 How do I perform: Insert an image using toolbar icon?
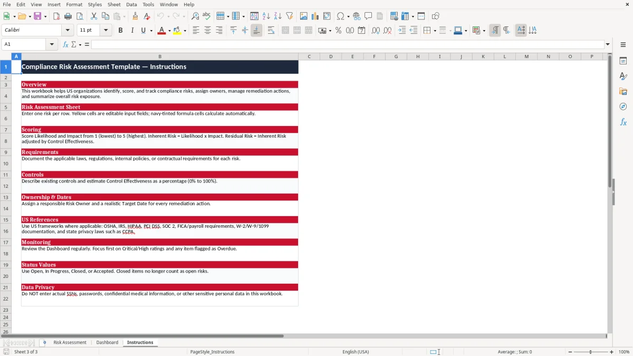point(304,16)
